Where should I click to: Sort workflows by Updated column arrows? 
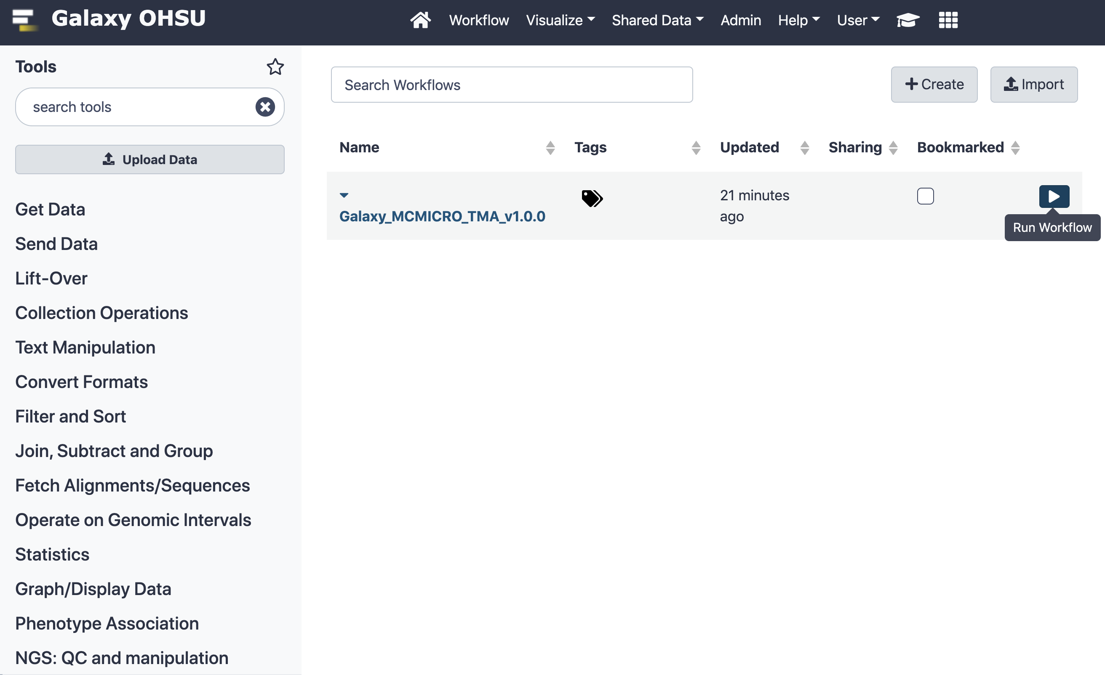click(x=804, y=148)
